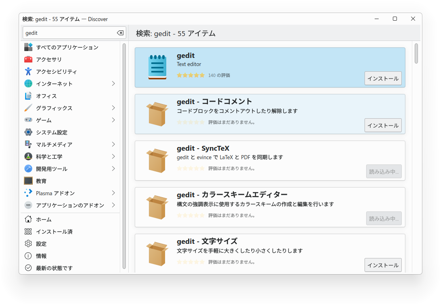
Task: Click the results list vertical scrollbar
Action: coord(416,53)
